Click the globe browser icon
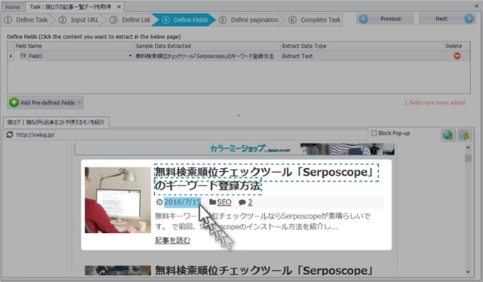 click(x=448, y=135)
